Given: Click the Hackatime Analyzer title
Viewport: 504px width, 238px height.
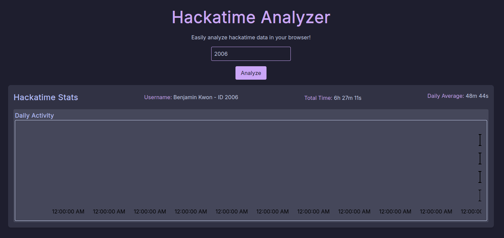Looking at the screenshot, I should [x=251, y=17].
